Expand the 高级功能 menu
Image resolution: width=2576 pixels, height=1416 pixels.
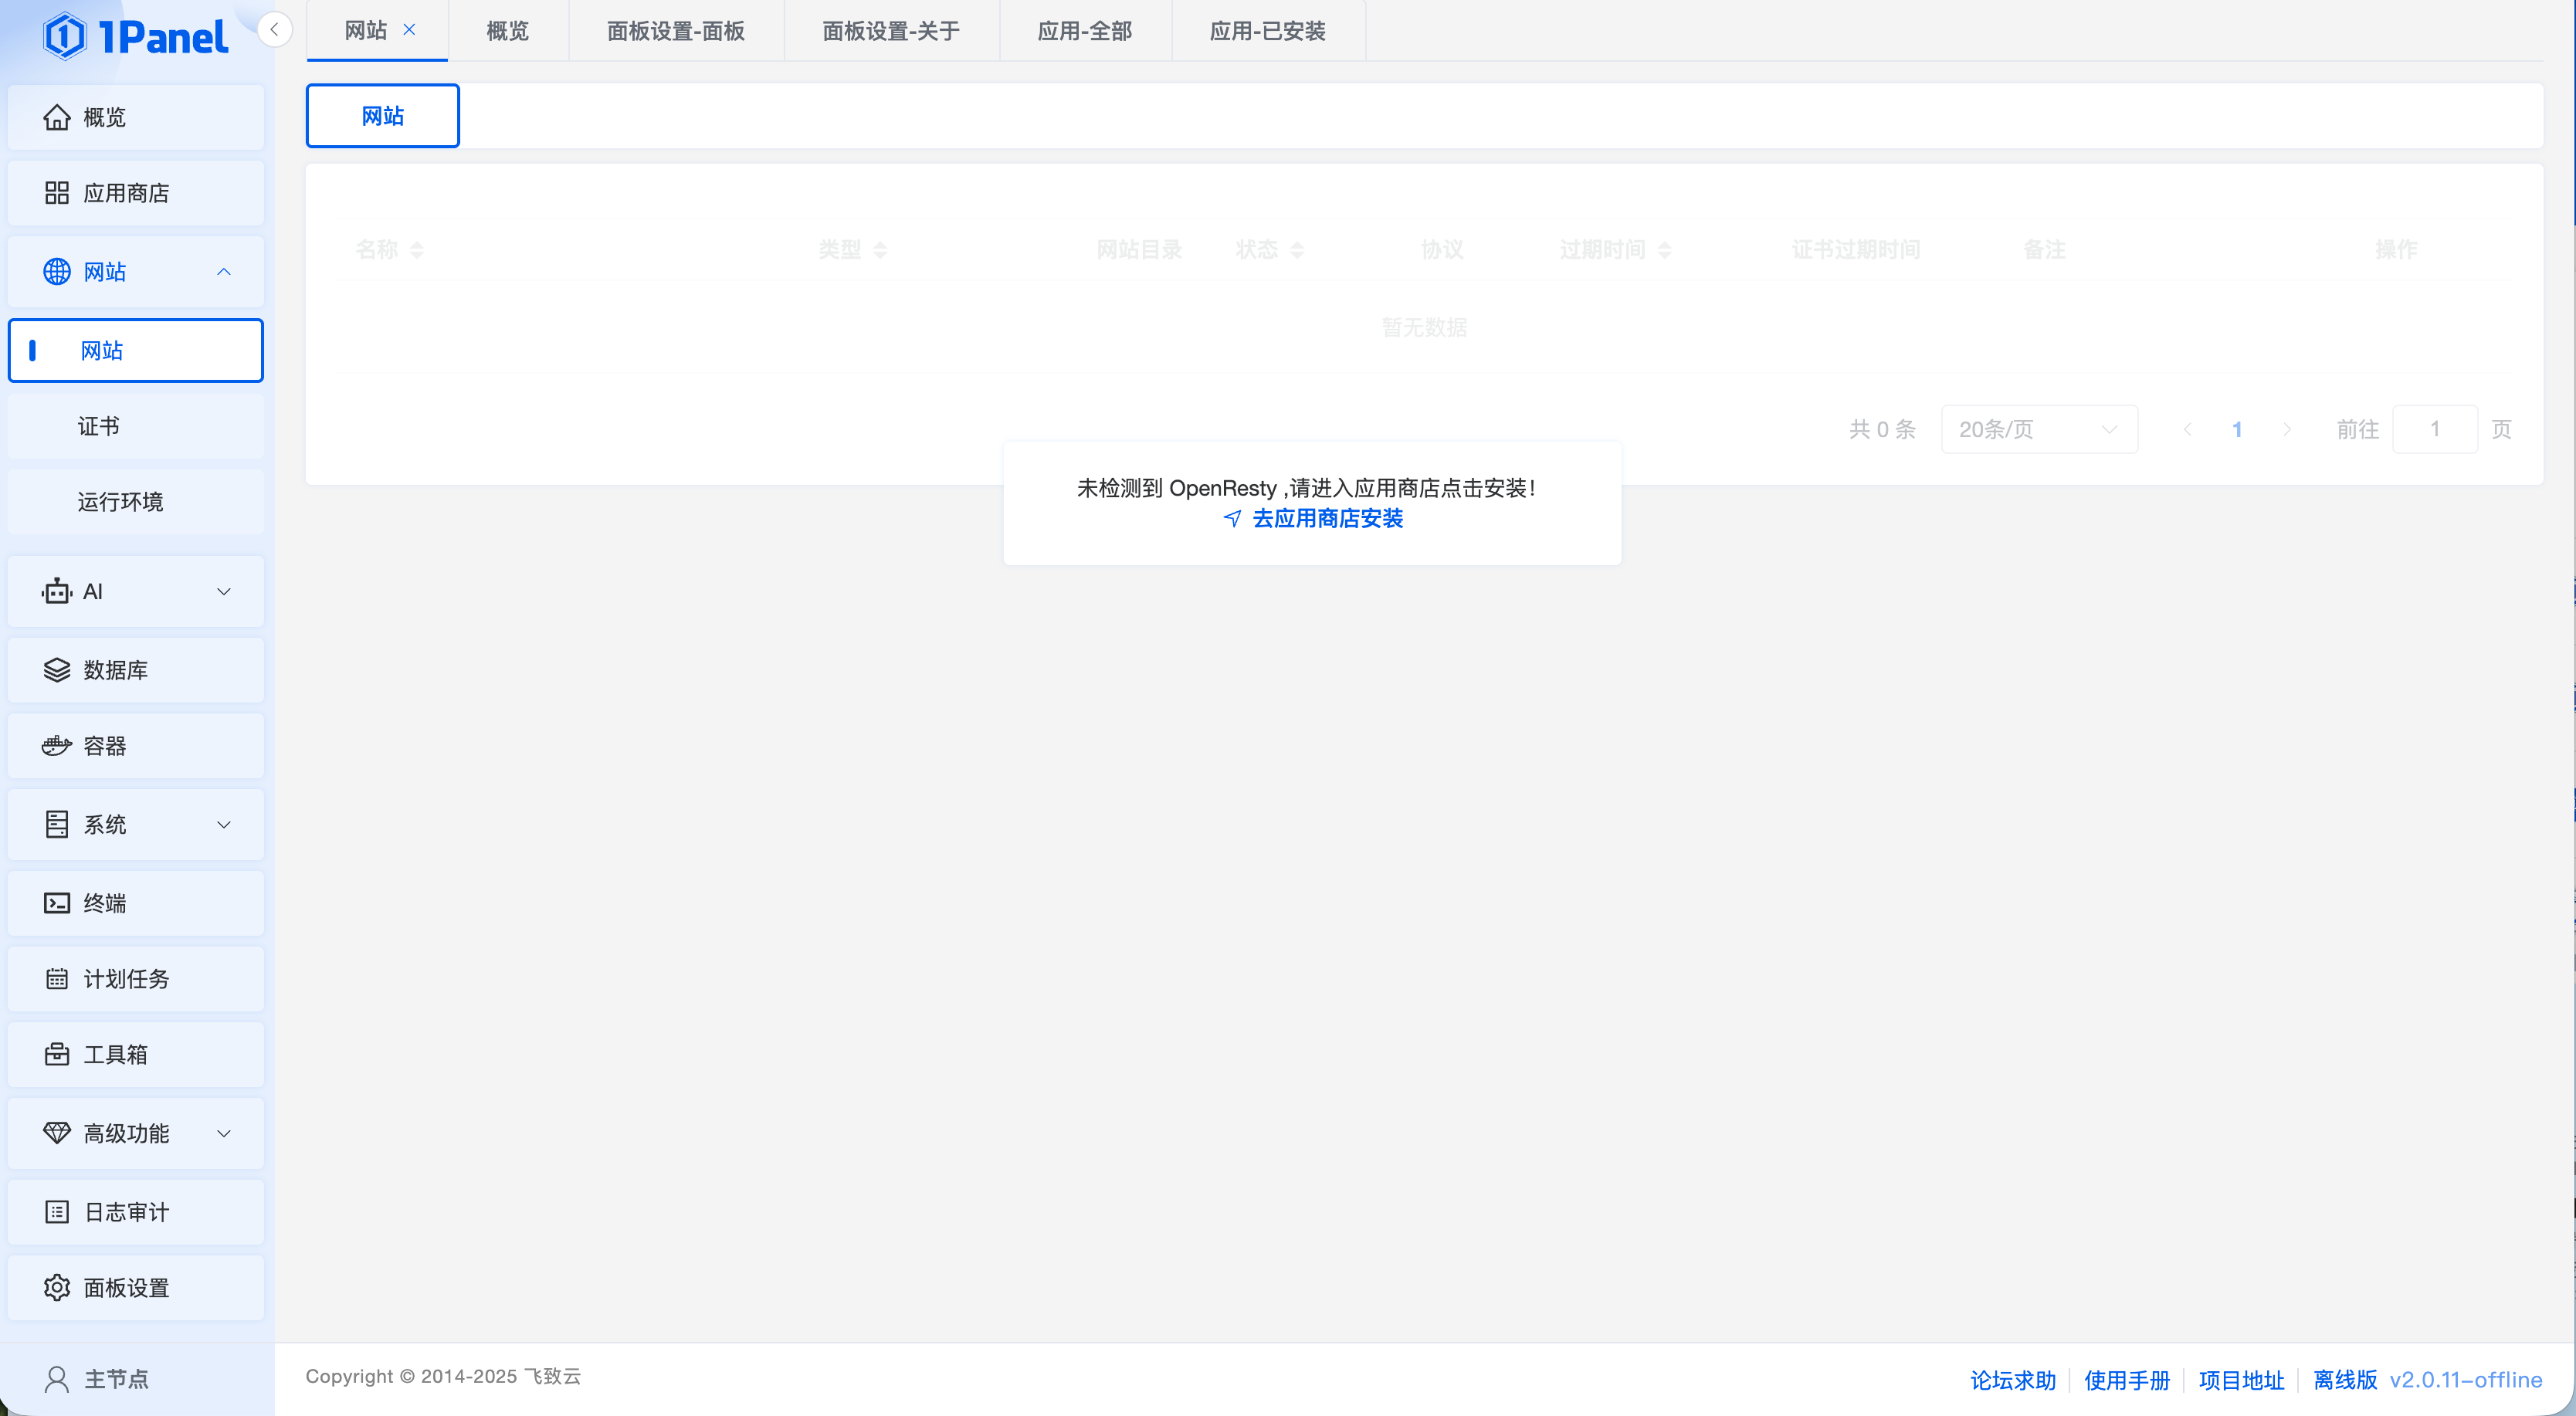click(x=224, y=1133)
